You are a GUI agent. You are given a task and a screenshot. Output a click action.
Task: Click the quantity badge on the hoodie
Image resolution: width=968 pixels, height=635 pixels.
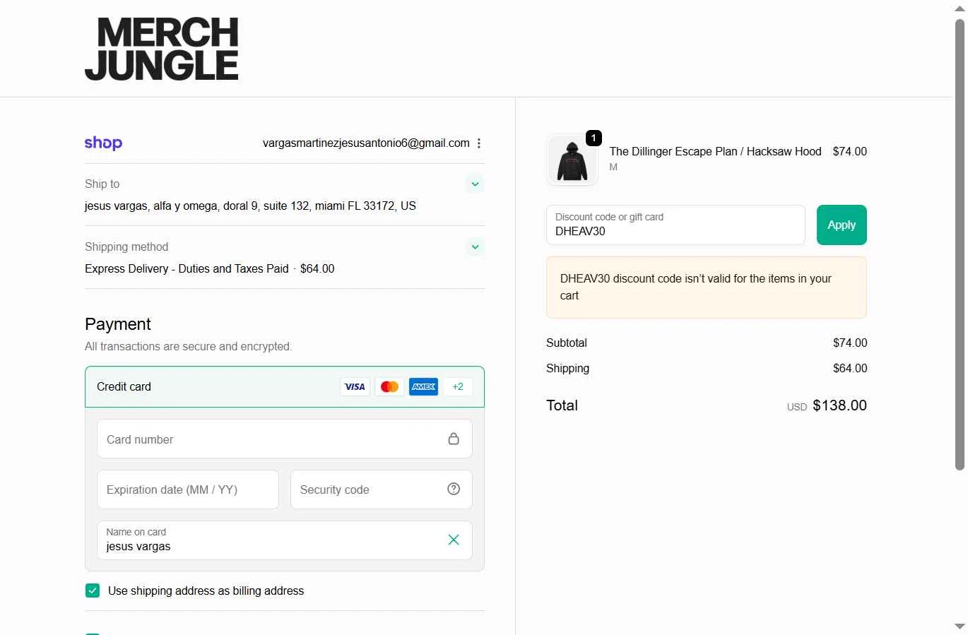tap(594, 138)
